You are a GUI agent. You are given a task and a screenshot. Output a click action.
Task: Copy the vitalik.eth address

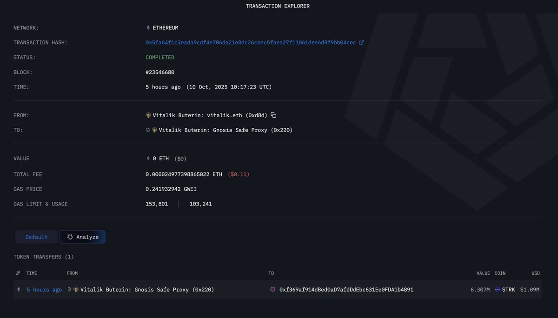273,115
